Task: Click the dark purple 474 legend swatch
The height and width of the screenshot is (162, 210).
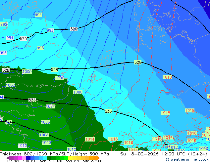Action: click(x=8, y=158)
